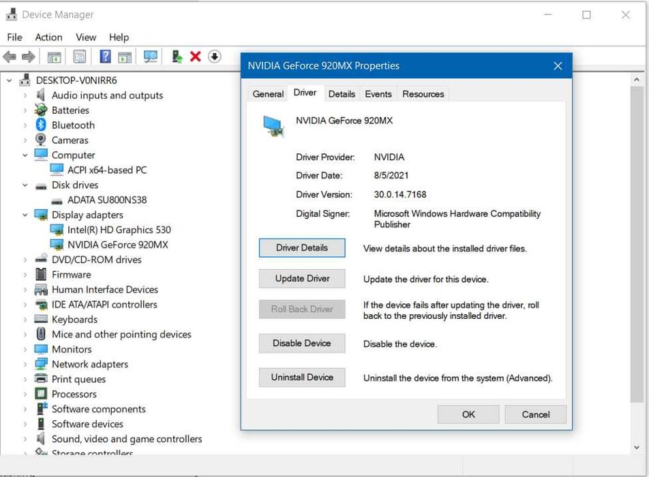Click the Audio inputs and outputs speaker icon
Viewport: 649px width, 477px height.
(40, 95)
